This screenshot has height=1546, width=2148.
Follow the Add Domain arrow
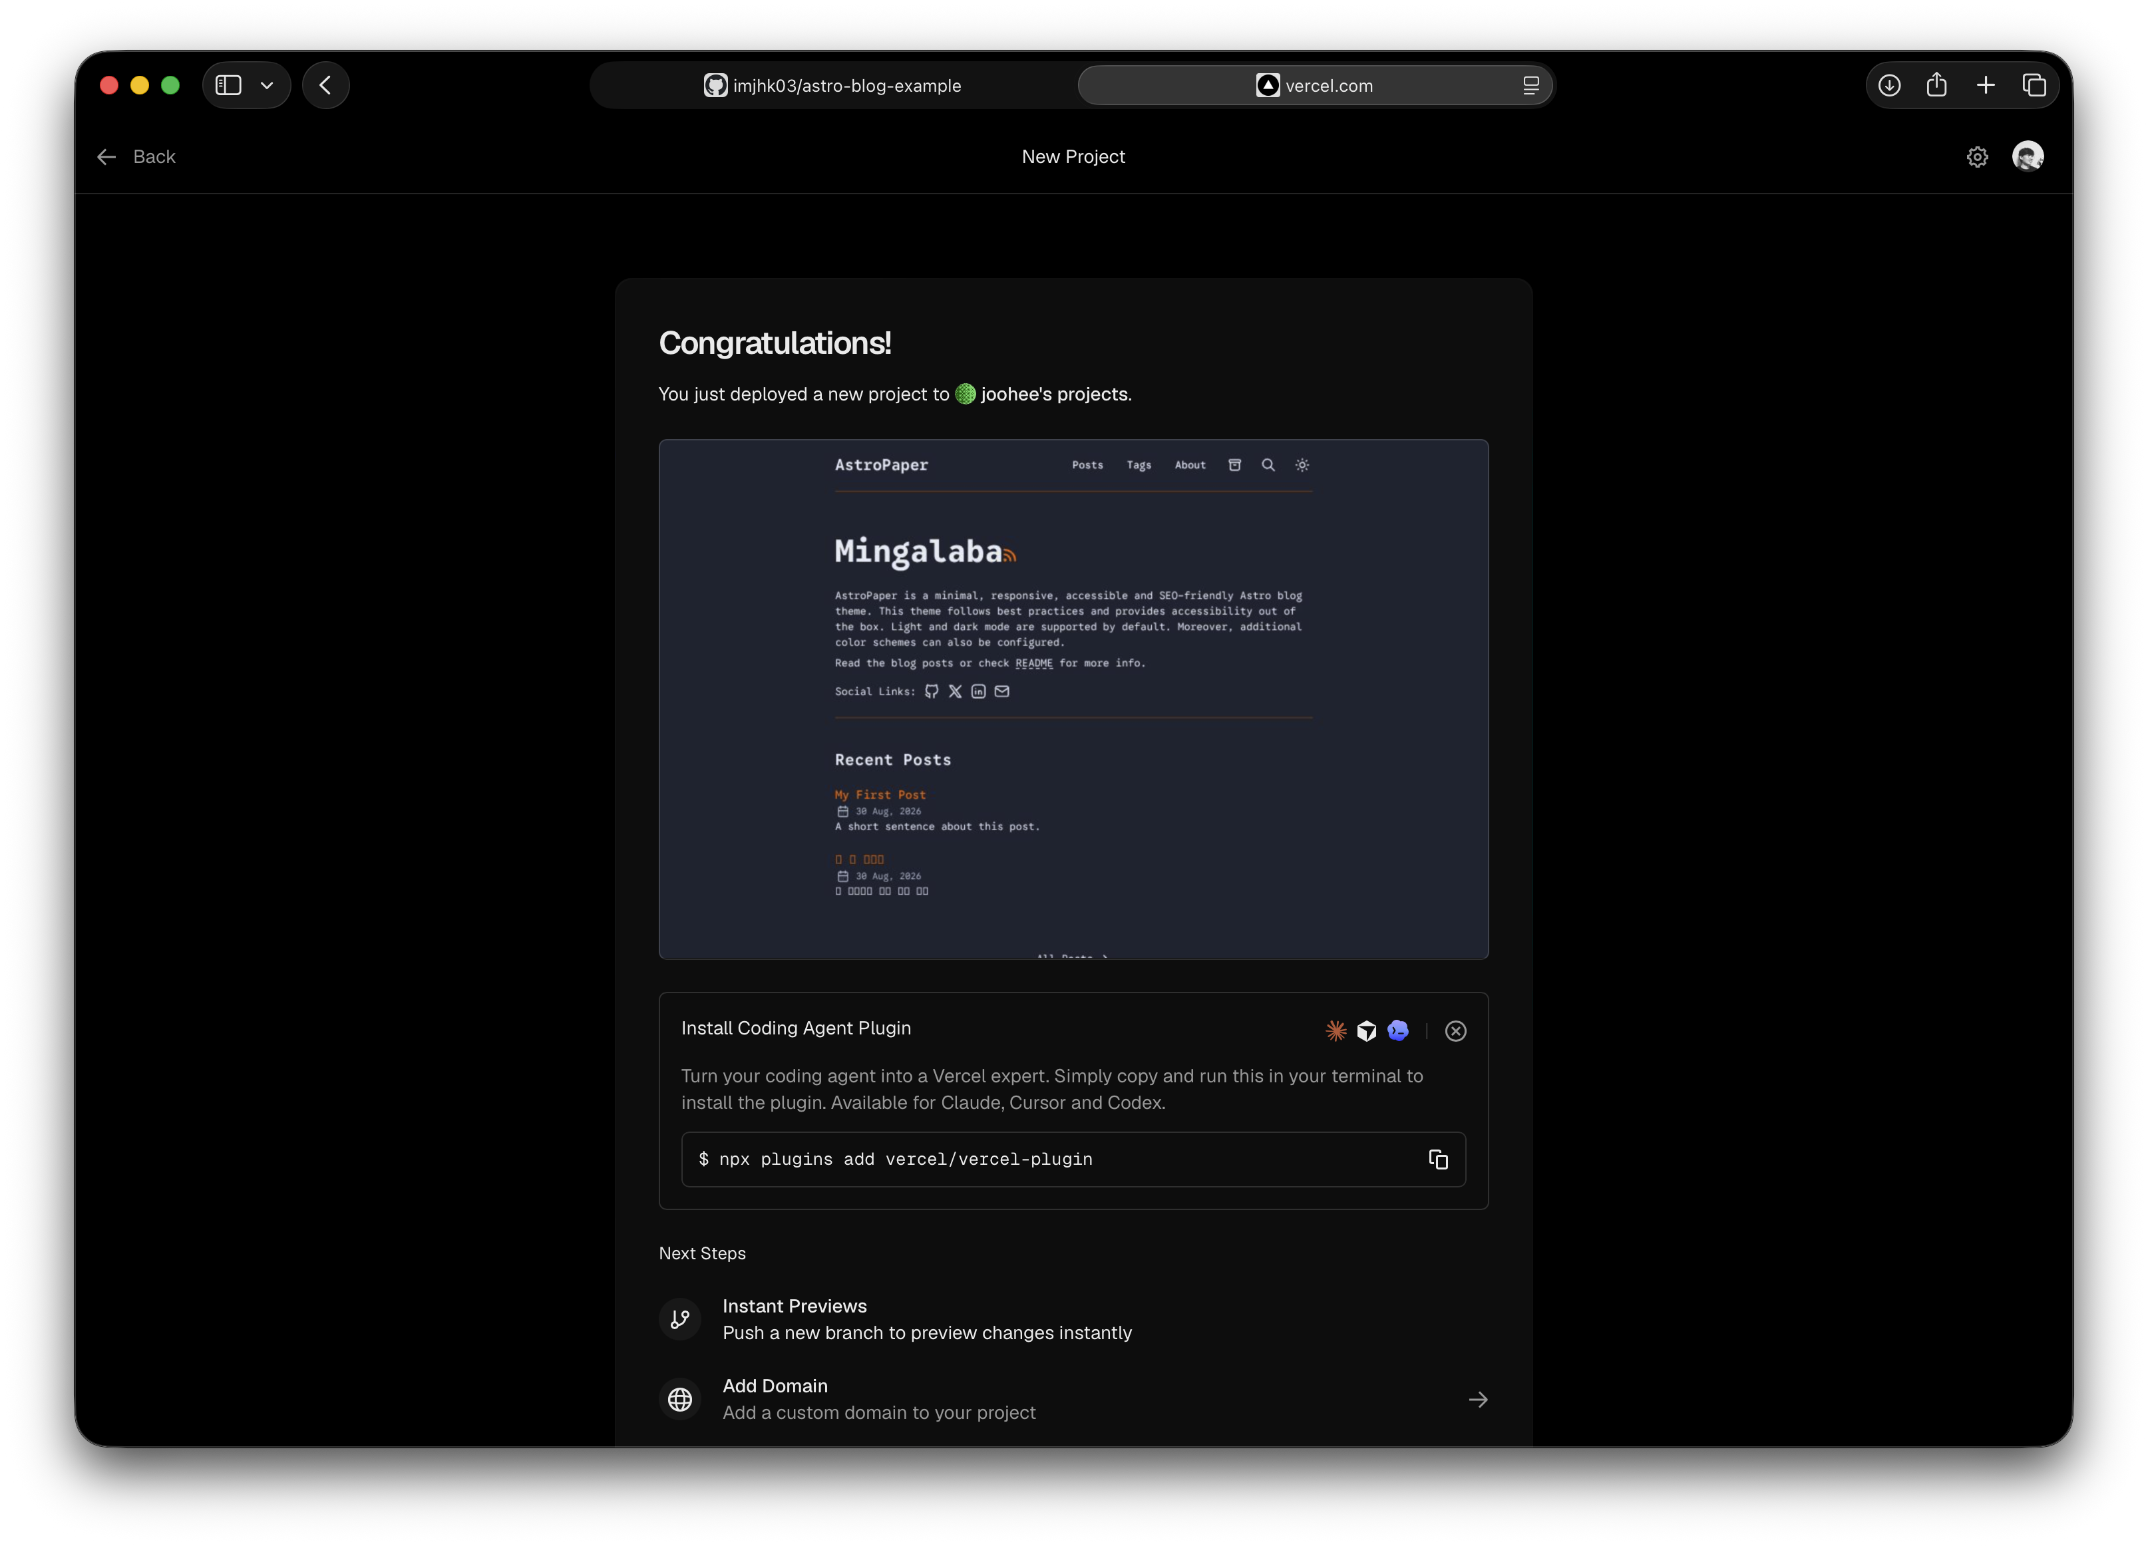pos(1477,1399)
